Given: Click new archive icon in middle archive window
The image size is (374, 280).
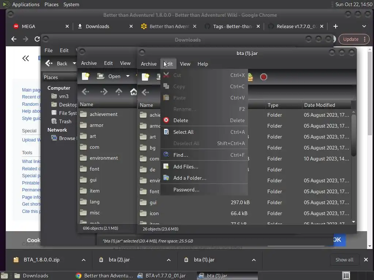Looking at the screenshot, I should point(85,76).
